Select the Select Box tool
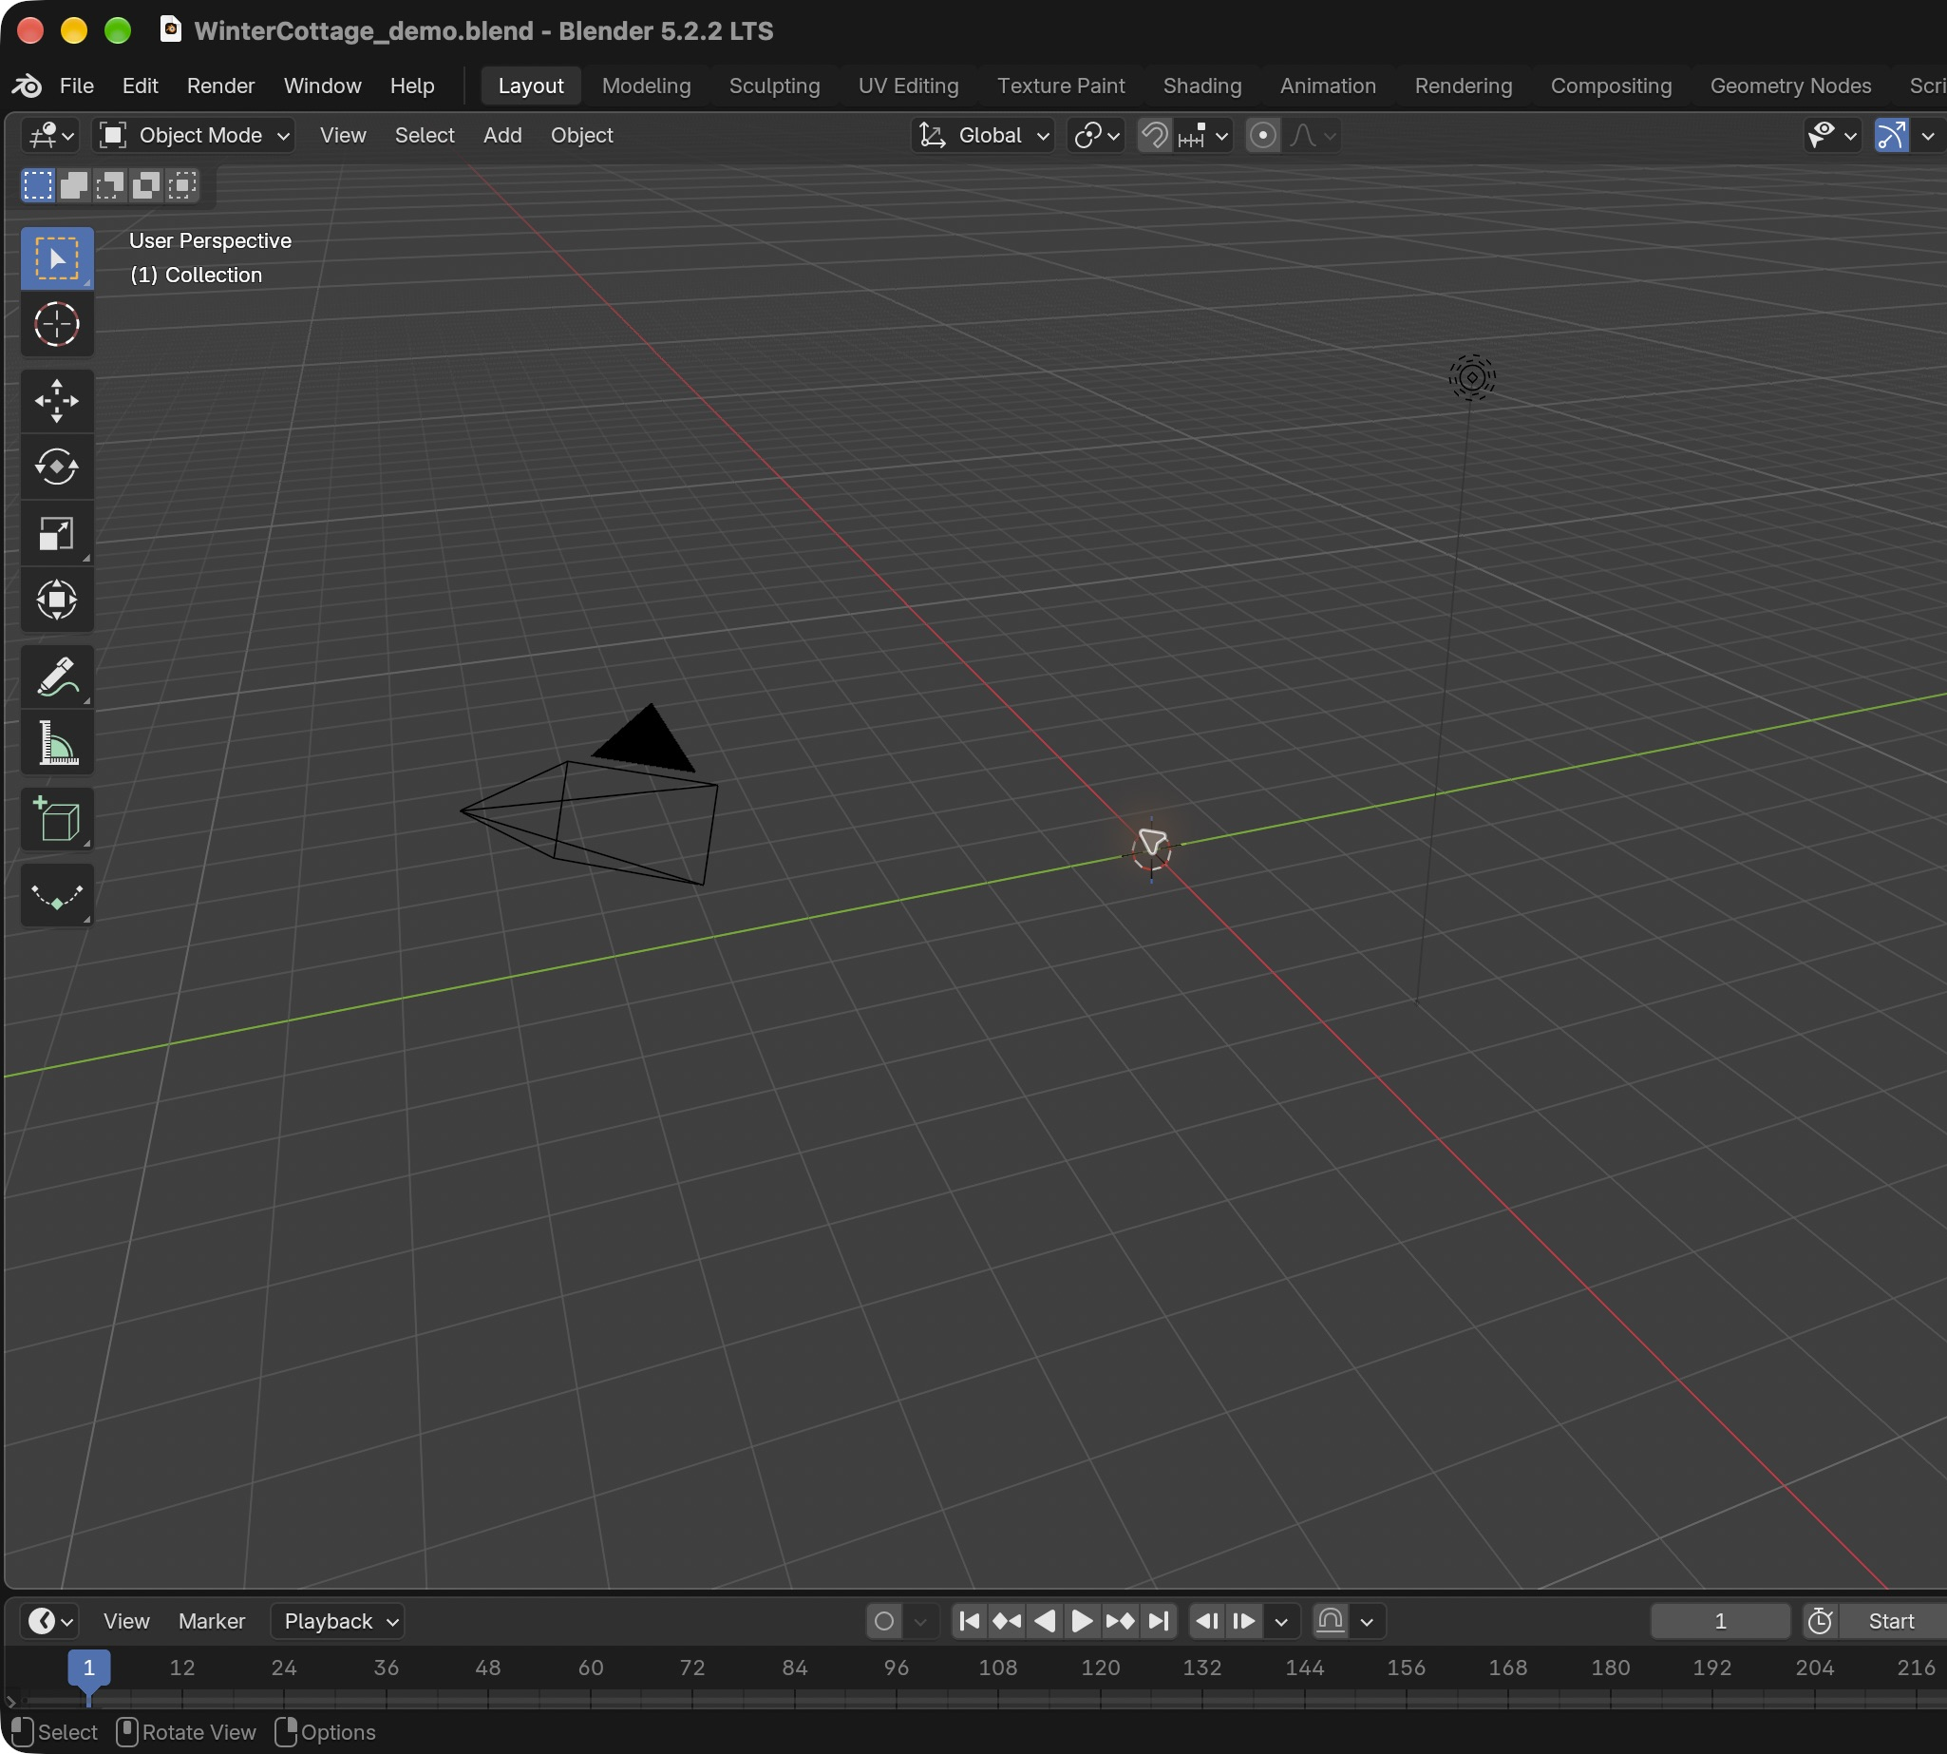The image size is (1947, 1754). pyautogui.click(x=57, y=258)
